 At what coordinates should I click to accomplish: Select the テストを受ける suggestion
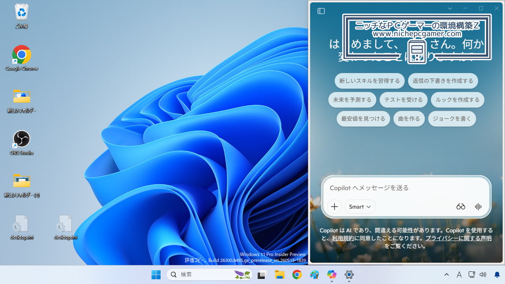coord(404,100)
